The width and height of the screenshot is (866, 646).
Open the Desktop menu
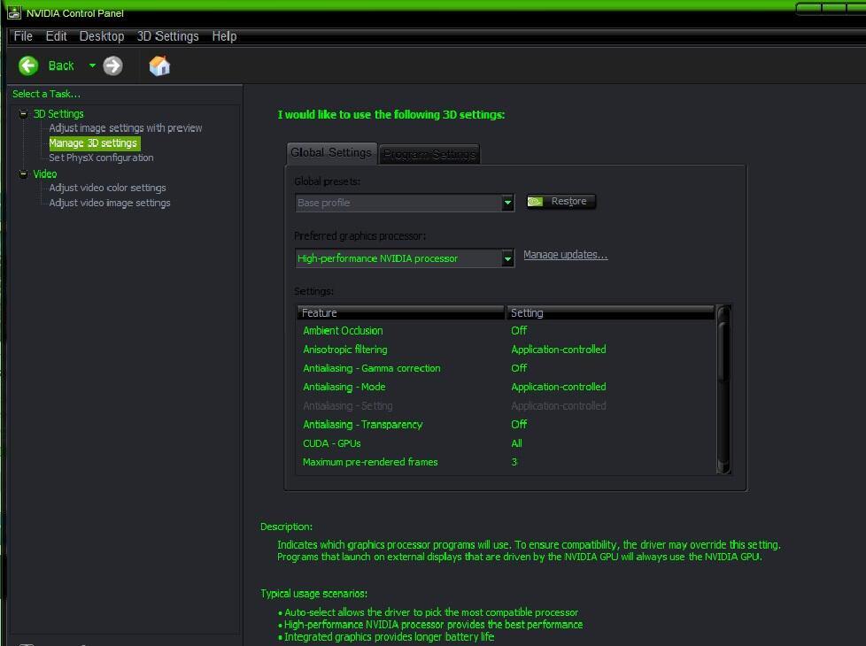pyautogui.click(x=102, y=36)
